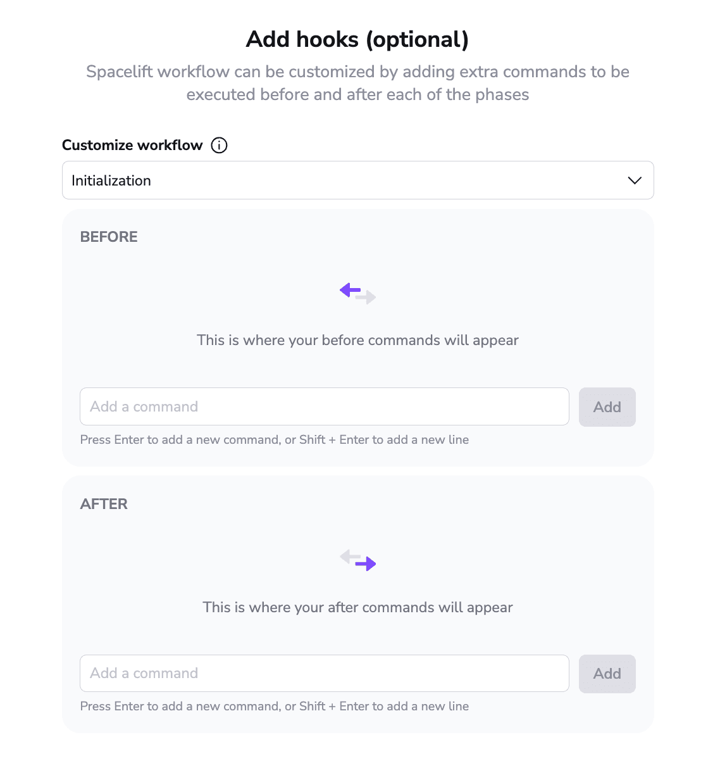720x761 pixels.
Task: Expand the workflow phase dropdown chevron
Action: tap(635, 180)
